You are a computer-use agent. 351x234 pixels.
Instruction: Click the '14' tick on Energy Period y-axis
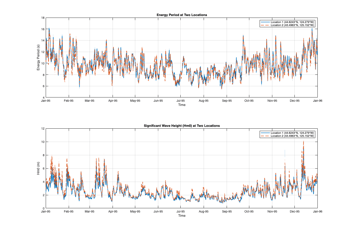click(43, 41)
